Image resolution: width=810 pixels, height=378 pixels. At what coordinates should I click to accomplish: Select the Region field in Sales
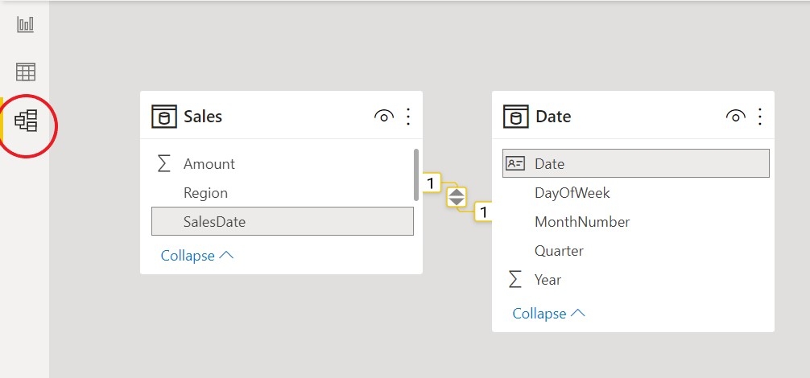(x=205, y=193)
